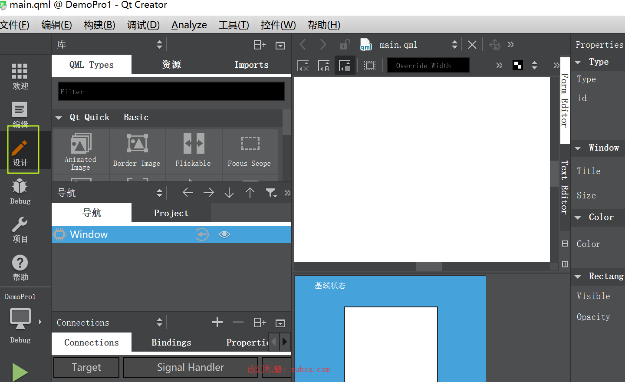
Task: Toggle bounding rectangles display
Action: pos(370,66)
